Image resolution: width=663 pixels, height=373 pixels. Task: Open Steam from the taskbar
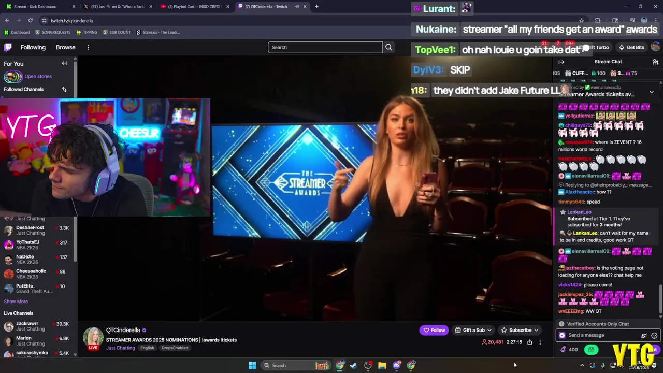[353, 365]
